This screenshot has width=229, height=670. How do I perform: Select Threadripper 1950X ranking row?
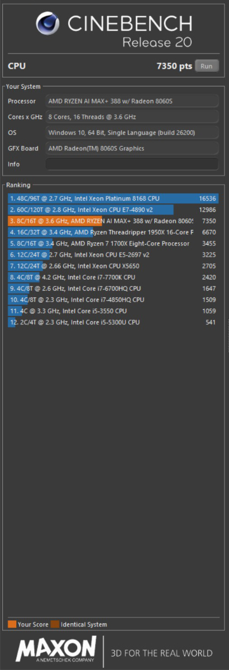click(x=113, y=232)
